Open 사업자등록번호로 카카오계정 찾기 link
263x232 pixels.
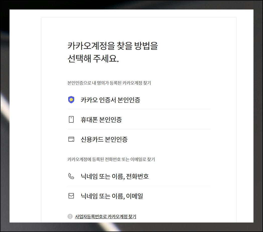pos(106,217)
